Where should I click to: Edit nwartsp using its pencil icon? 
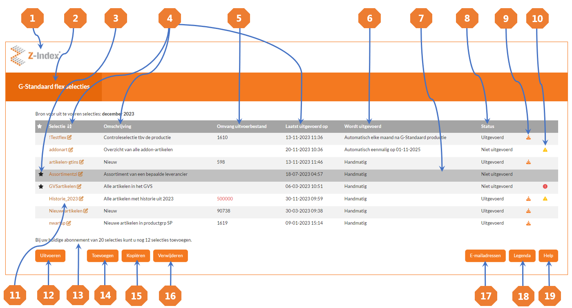69,223
